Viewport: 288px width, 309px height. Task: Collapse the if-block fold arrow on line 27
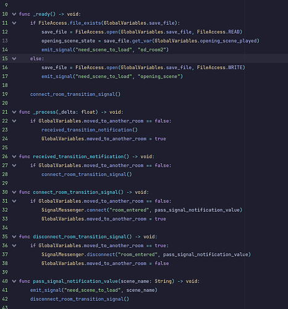(14, 165)
